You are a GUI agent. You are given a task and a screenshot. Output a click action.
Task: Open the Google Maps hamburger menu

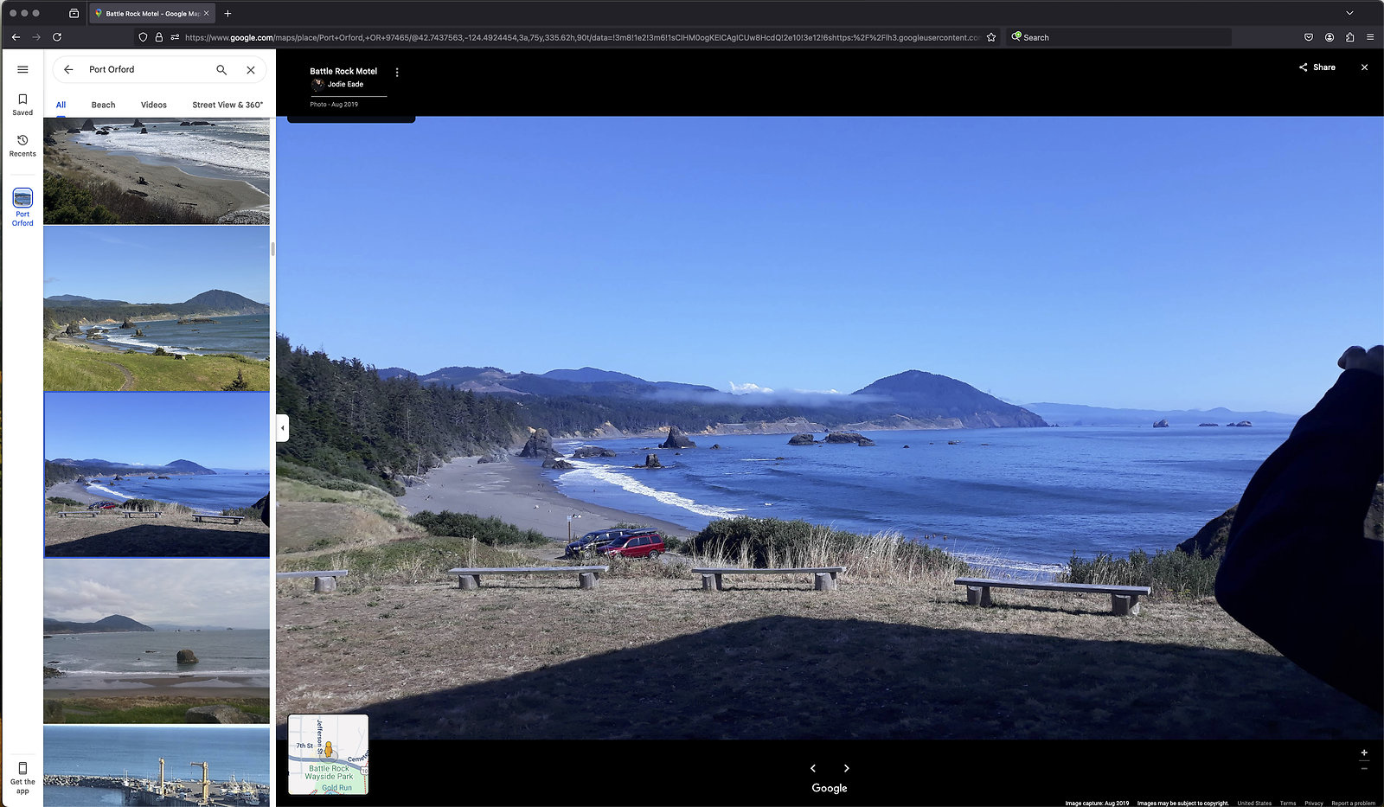click(x=22, y=69)
